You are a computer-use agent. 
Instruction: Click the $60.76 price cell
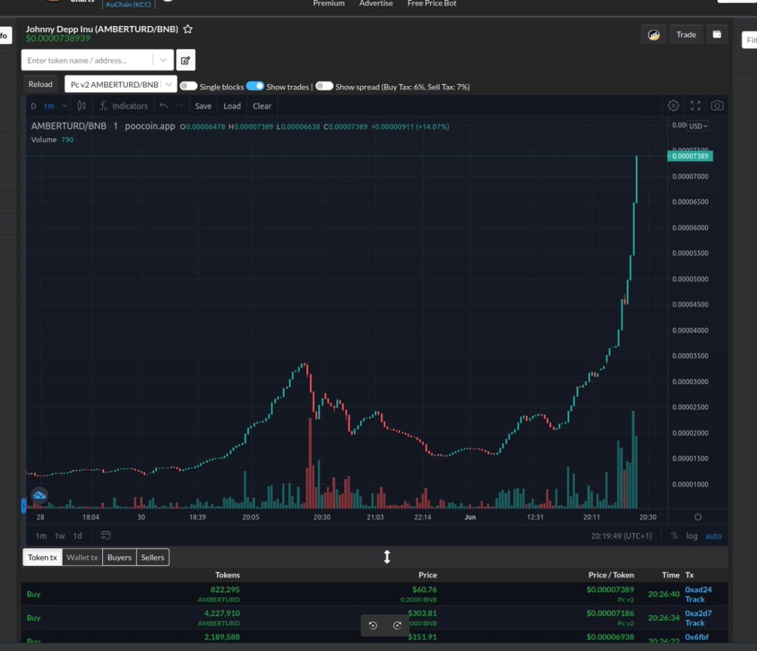point(424,590)
